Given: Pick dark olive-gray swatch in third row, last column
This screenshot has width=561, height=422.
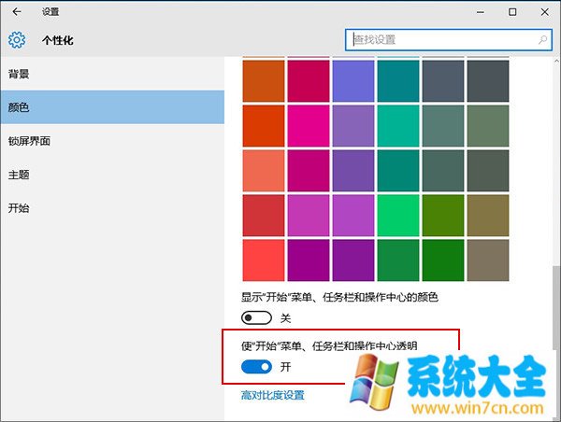Looking at the screenshot, I should pos(488,171).
